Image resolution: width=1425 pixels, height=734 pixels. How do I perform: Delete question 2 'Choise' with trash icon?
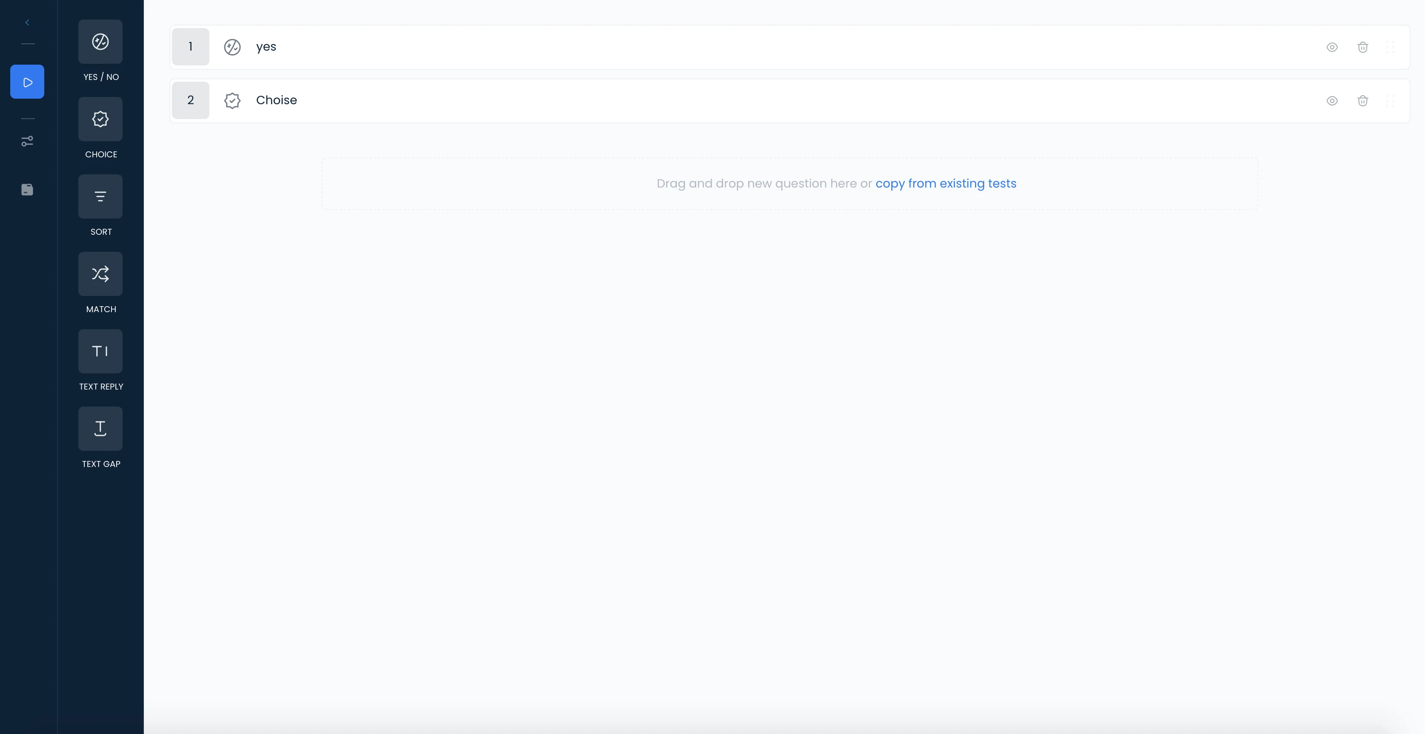point(1362,101)
